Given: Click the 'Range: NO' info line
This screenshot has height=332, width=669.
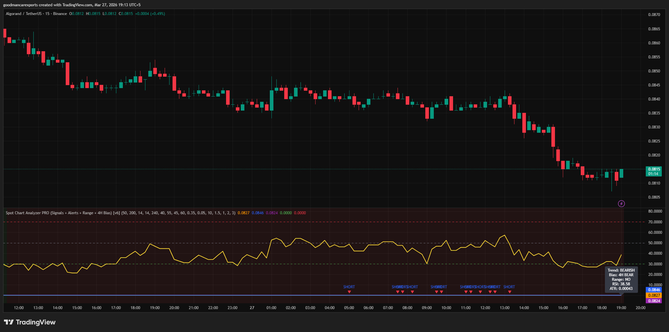Looking at the screenshot, I should point(621,279).
